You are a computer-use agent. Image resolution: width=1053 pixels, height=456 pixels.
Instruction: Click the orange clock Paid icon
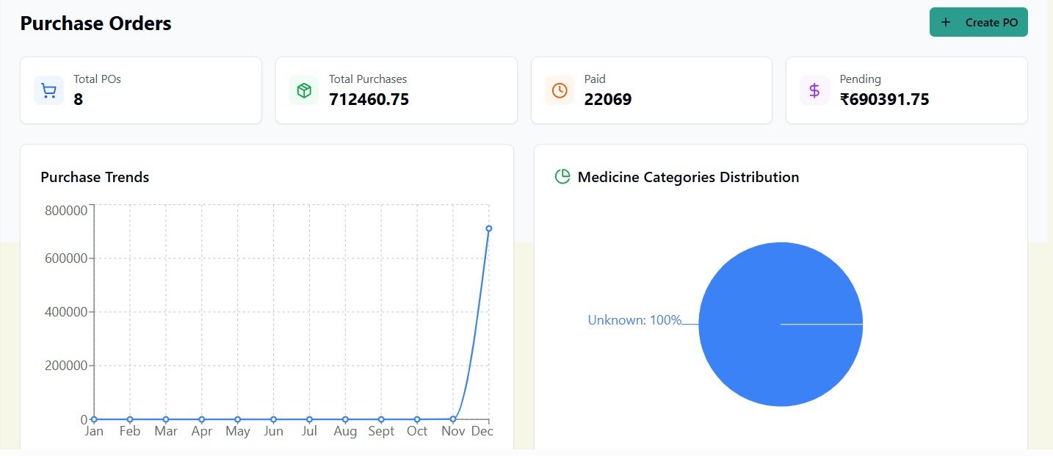coord(560,90)
